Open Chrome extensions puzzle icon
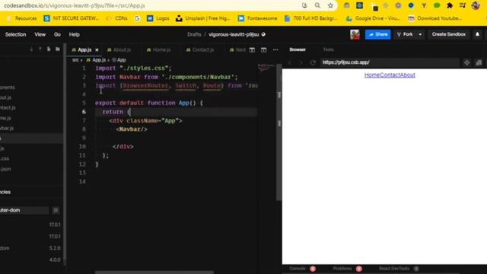The width and height of the screenshot is (487, 274). tap(450, 5)
